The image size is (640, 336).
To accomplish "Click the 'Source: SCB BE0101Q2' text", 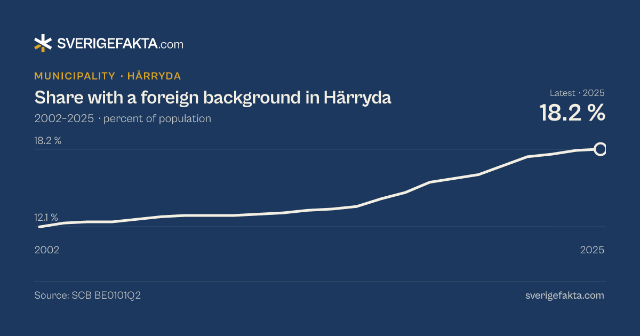I will coord(87,295).
